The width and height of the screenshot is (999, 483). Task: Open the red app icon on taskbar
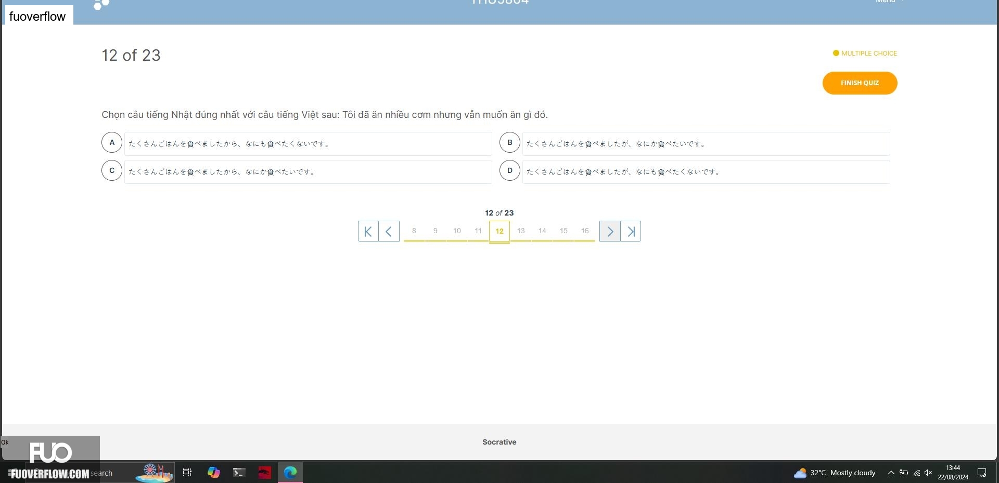[x=264, y=473]
